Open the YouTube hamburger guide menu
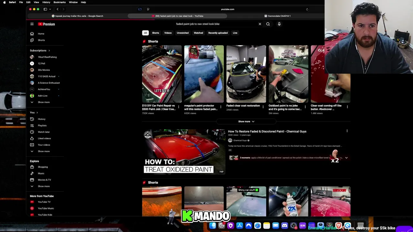Screen dimensions: 413x232 [32, 24]
